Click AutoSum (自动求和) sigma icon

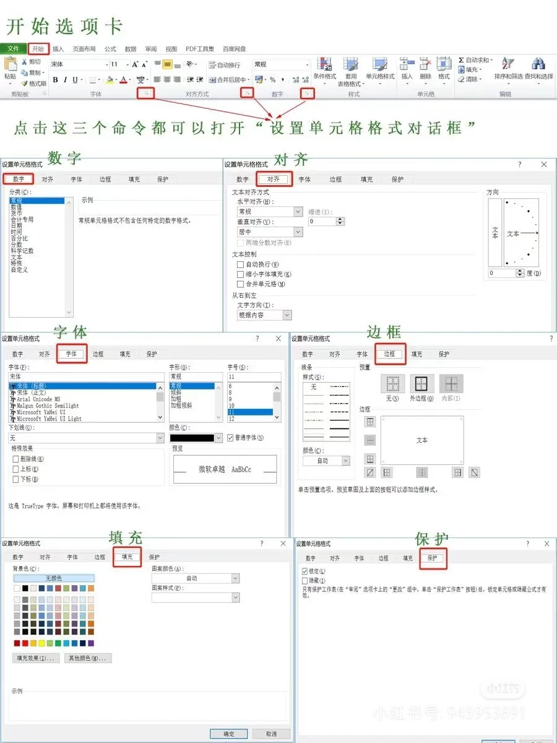click(x=461, y=61)
